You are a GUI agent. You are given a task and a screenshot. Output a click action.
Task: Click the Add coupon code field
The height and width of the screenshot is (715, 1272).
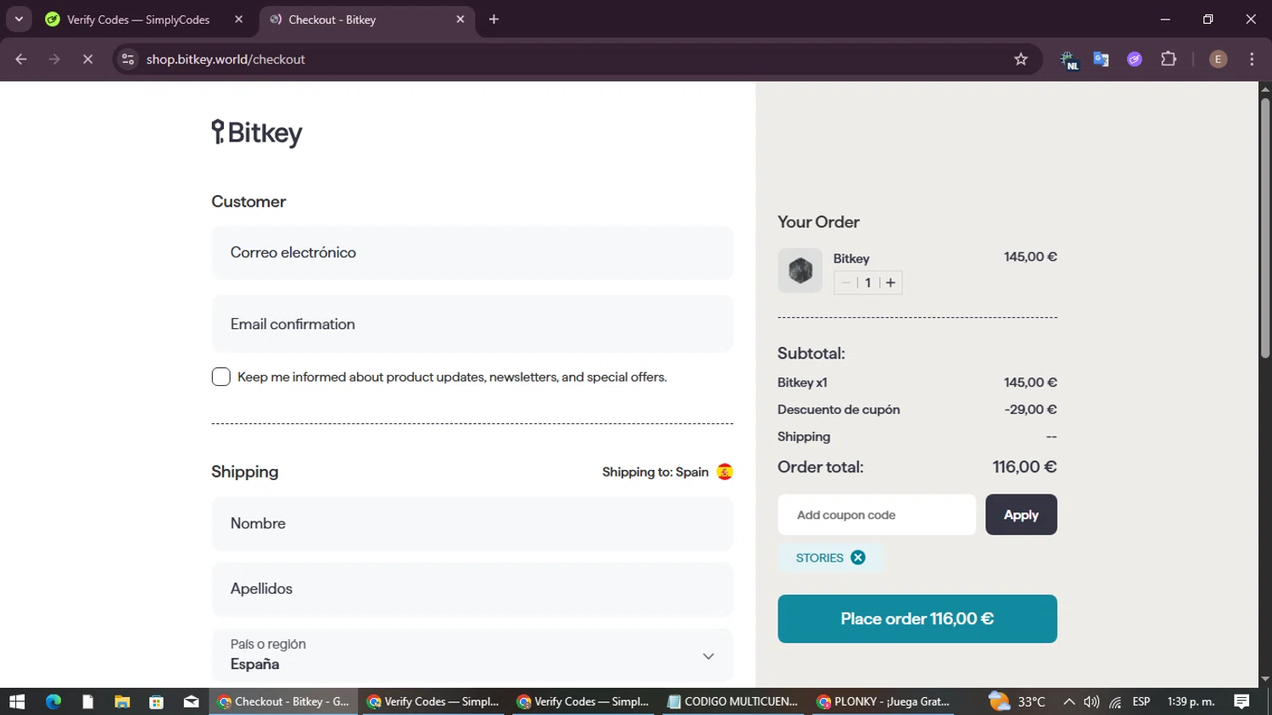[x=877, y=515]
